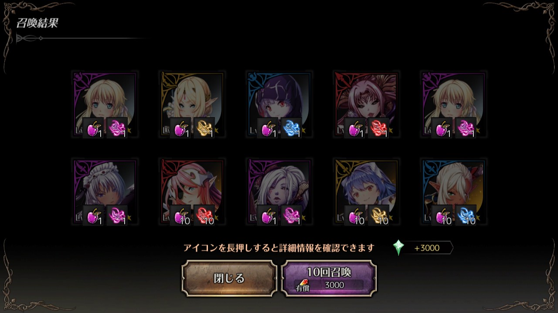Tap the red gem icon in top row
The width and height of the screenshot is (558, 313).
[x=378, y=128]
